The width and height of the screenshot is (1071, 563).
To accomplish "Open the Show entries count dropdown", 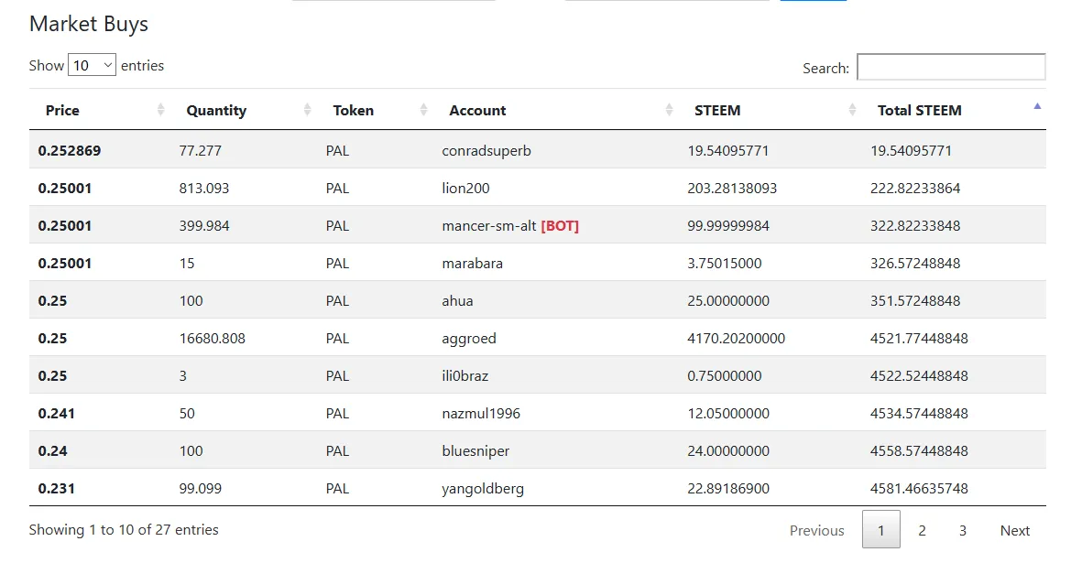I will tap(92, 66).
